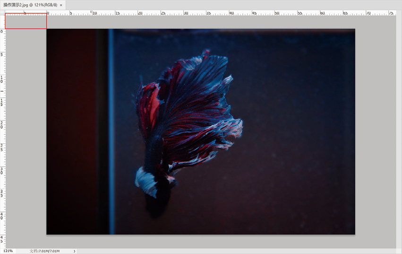Screen dimensions: 402x254
Task: Click the 20 mark on vertical ruler
Action: [2, 125]
